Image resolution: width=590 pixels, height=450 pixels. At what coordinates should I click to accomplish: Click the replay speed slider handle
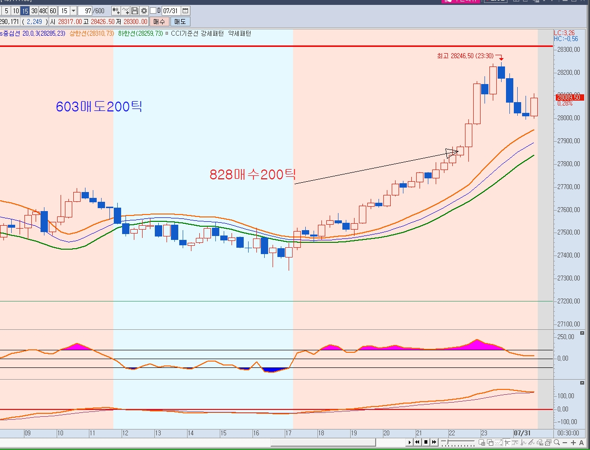447,442
